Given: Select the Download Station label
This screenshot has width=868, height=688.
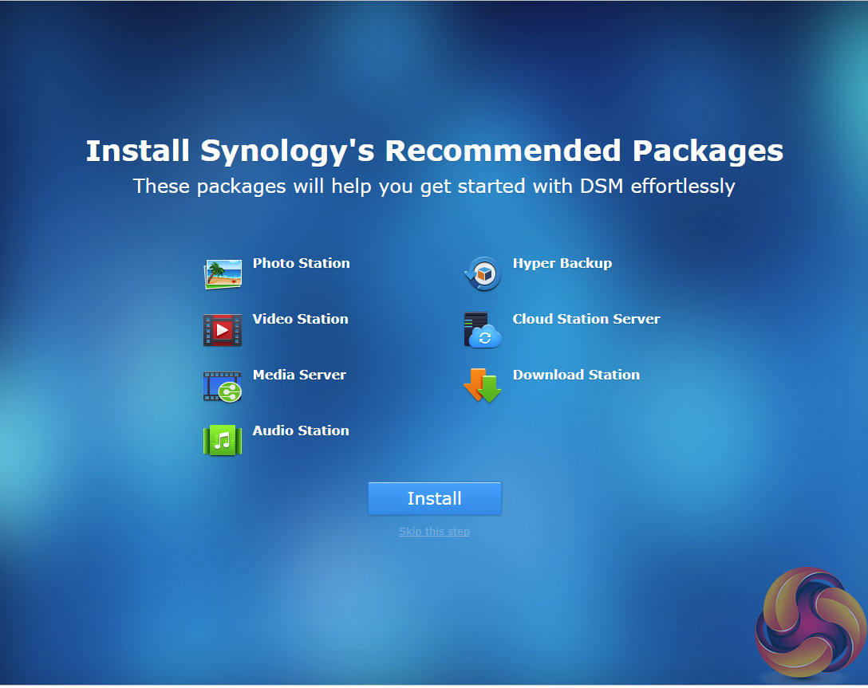Looking at the screenshot, I should coord(576,375).
